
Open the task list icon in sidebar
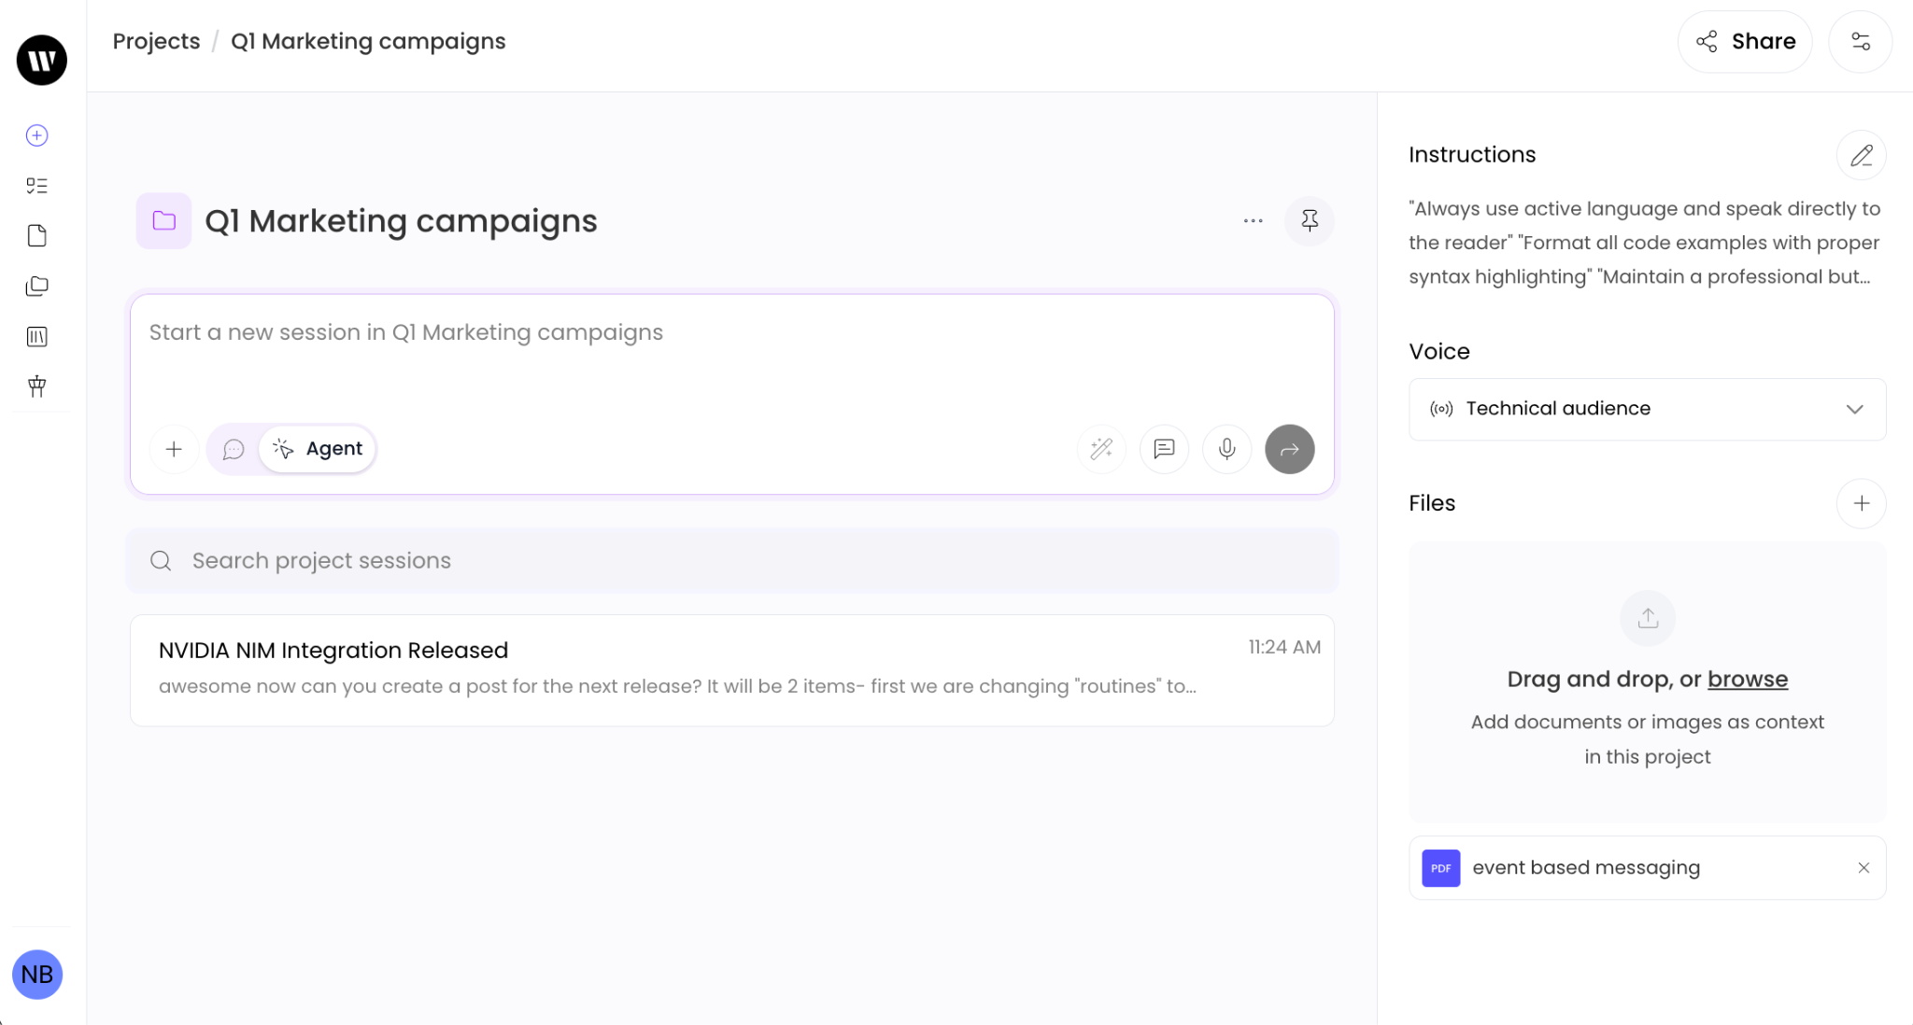tap(37, 186)
